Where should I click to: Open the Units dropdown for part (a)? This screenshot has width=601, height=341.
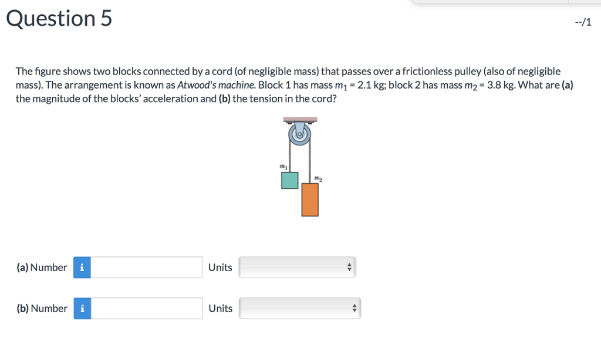click(x=296, y=267)
